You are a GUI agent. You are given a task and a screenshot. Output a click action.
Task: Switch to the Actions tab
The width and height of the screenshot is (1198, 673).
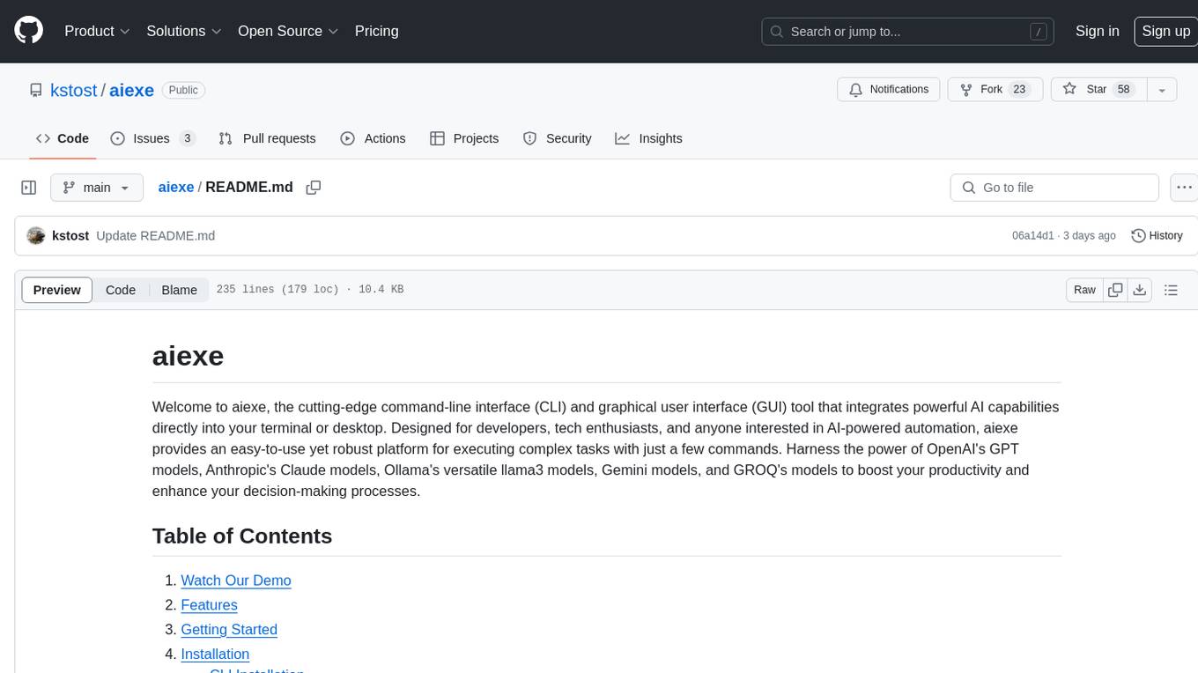[373, 138]
